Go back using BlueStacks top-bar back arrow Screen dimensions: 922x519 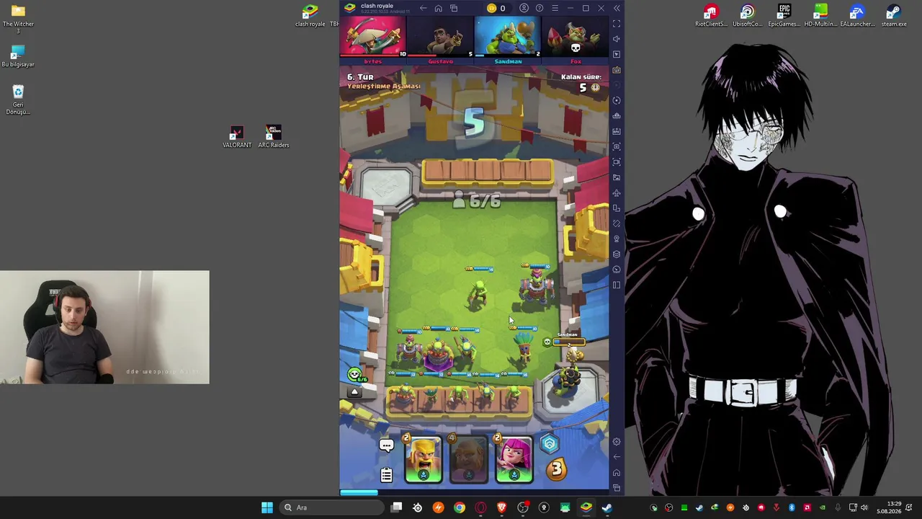pos(423,9)
